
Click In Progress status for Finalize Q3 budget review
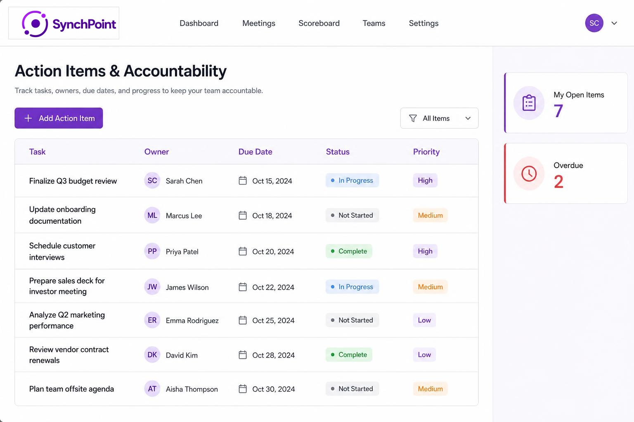(352, 181)
